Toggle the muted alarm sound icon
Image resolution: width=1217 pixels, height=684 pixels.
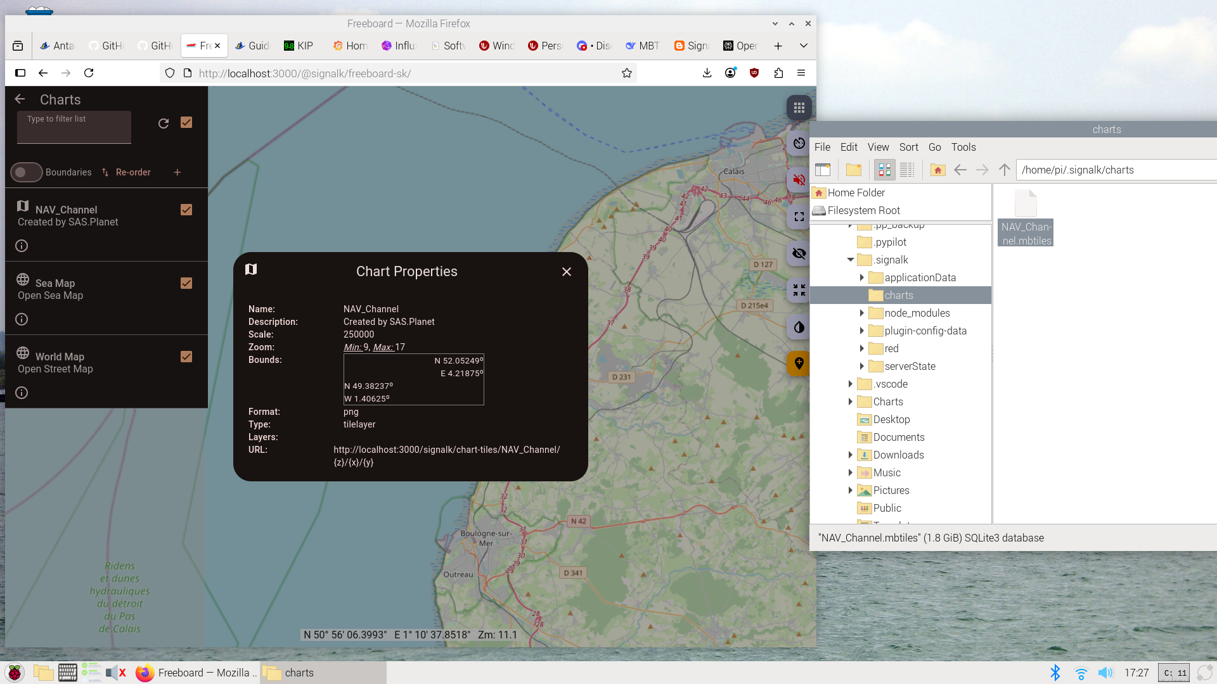click(x=799, y=180)
